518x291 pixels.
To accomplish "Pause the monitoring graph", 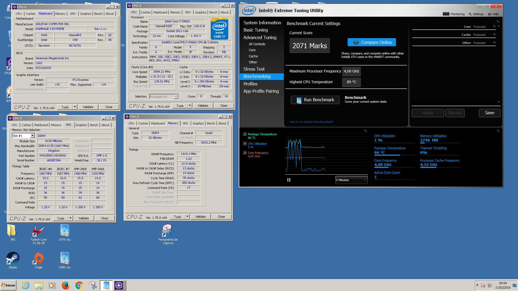I will coord(289,180).
